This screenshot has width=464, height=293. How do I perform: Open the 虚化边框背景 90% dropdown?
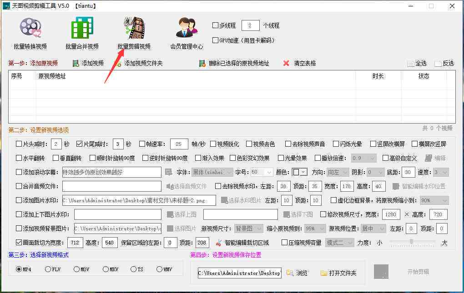[434, 200]
